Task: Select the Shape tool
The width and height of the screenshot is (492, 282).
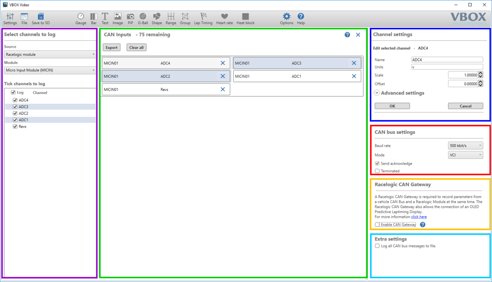Action: click(x=157, y=19)
